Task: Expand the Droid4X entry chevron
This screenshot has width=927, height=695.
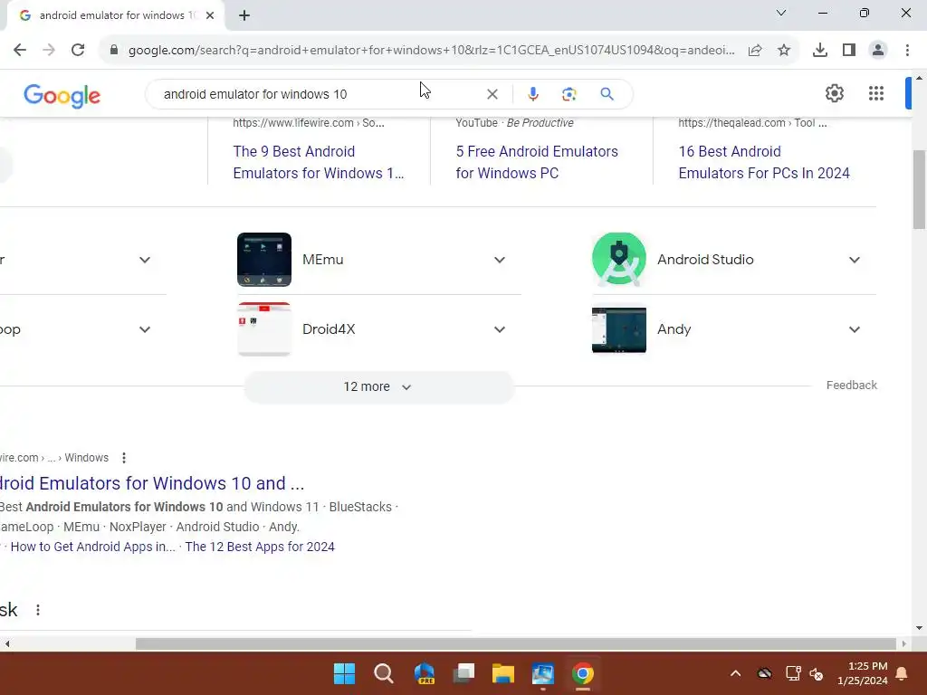Action: point(500,329)
